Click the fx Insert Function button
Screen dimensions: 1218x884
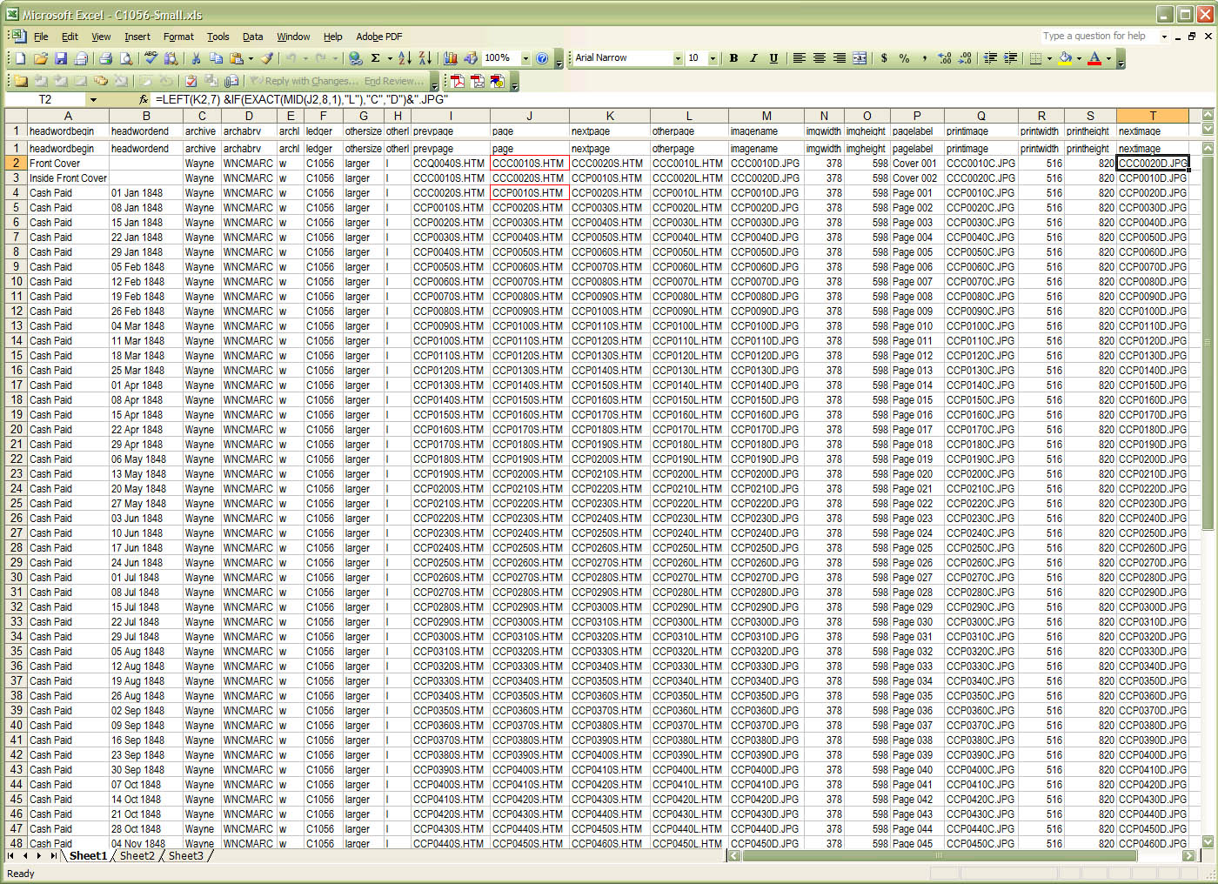click(x=144, y=100)
